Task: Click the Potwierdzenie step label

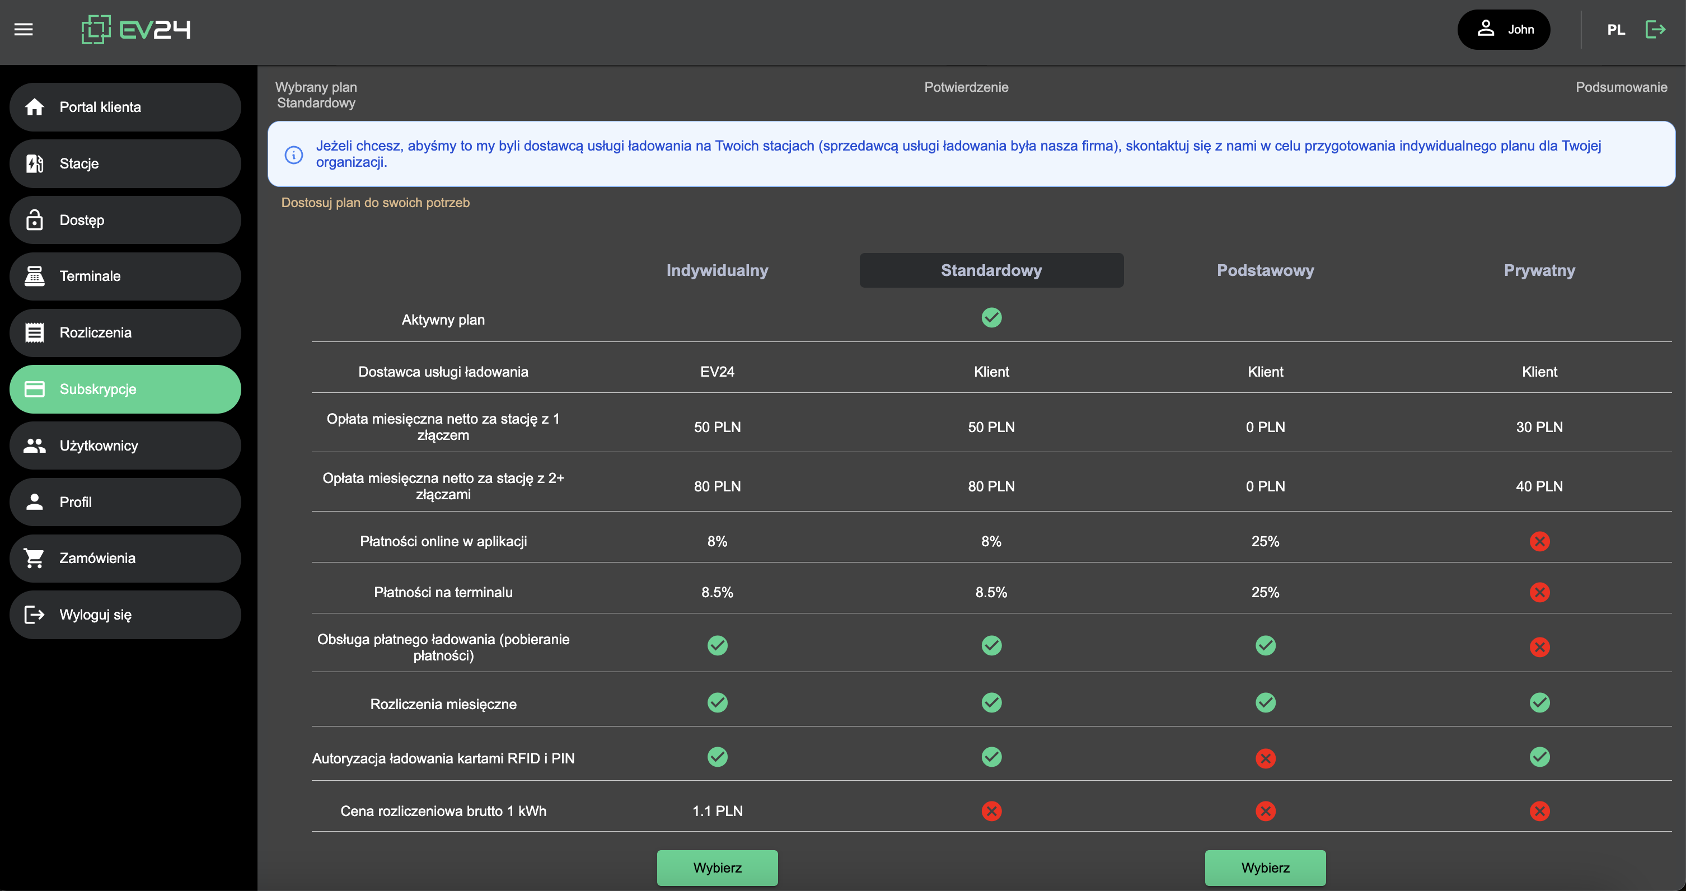Action: click(966, 87)
